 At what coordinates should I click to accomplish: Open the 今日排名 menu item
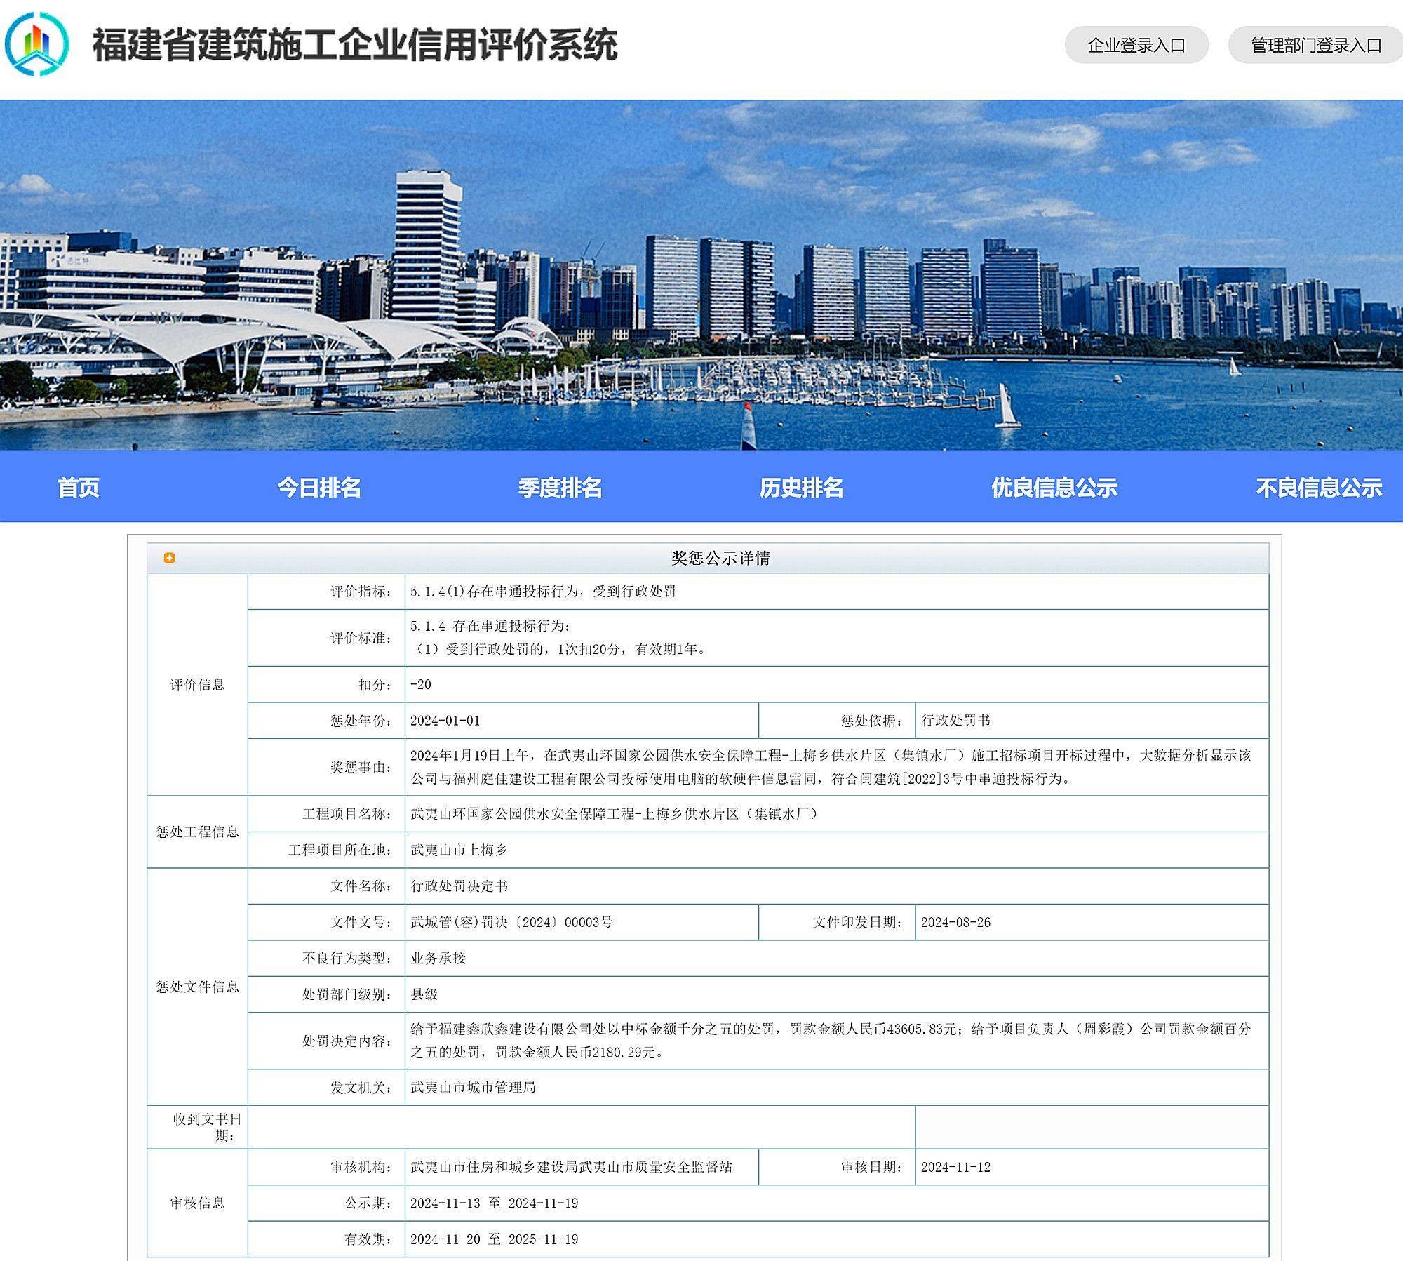tap(319, 487)
